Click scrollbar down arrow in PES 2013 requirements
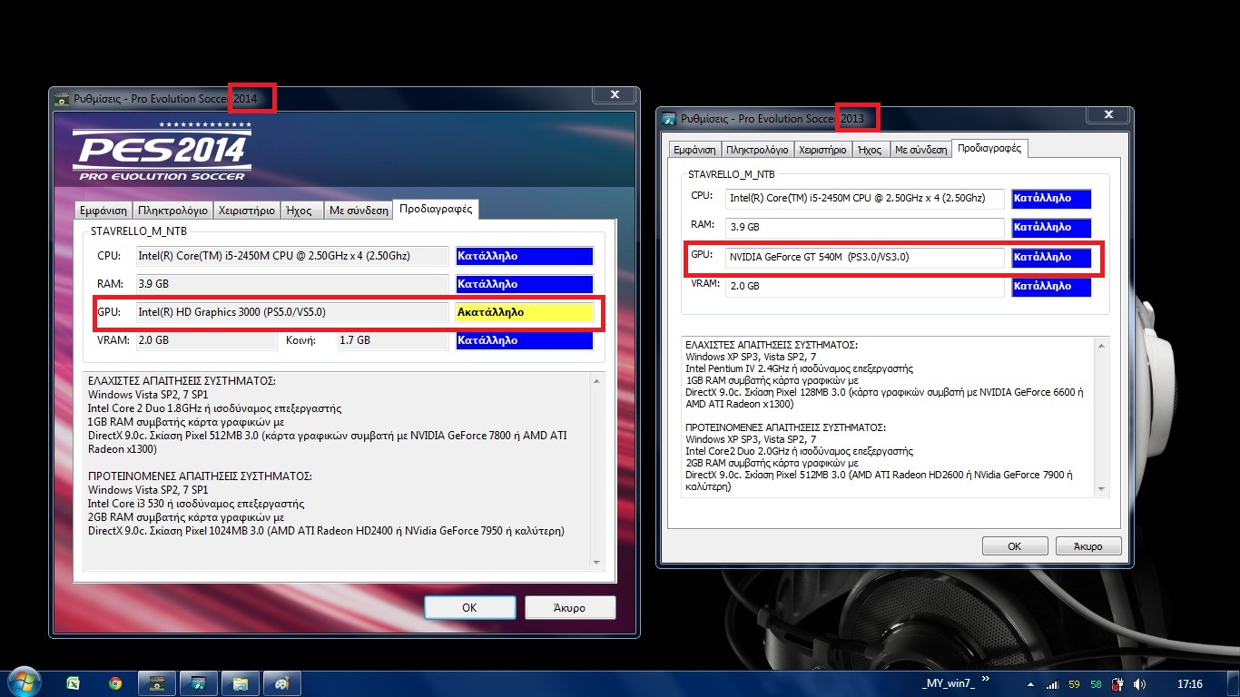The height and width of the screenshot is (697, 1240). point(1103,488)
